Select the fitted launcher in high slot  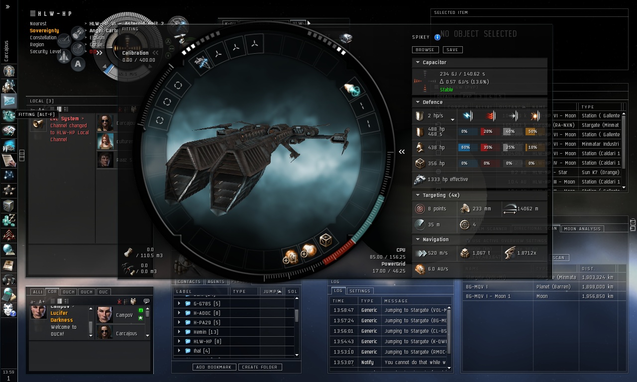[202, 62]
